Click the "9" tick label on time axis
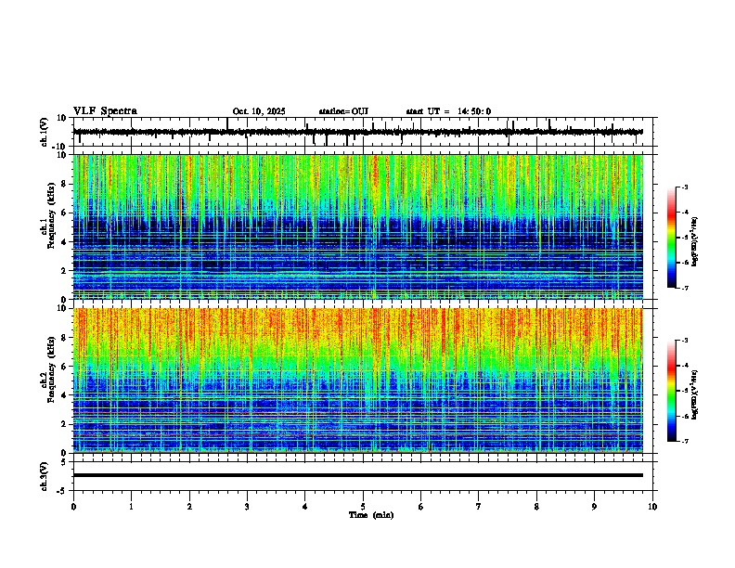Viewport: 735px width, 568px height. point(594,507)
